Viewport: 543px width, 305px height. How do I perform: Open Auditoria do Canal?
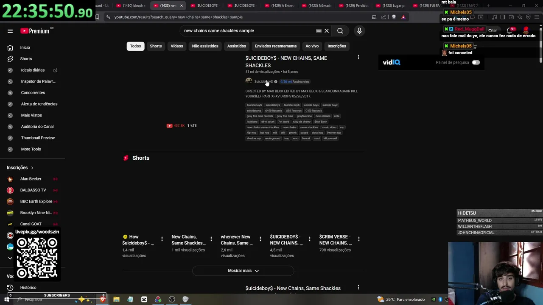pos(37,126)
